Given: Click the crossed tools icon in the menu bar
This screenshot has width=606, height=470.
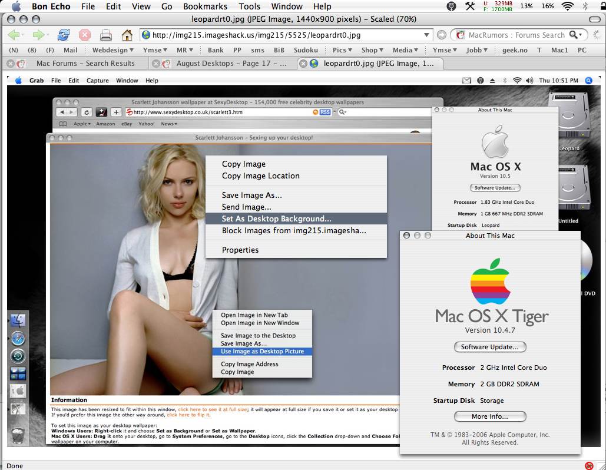Looking at the screenshot, I should coord(470,6).
